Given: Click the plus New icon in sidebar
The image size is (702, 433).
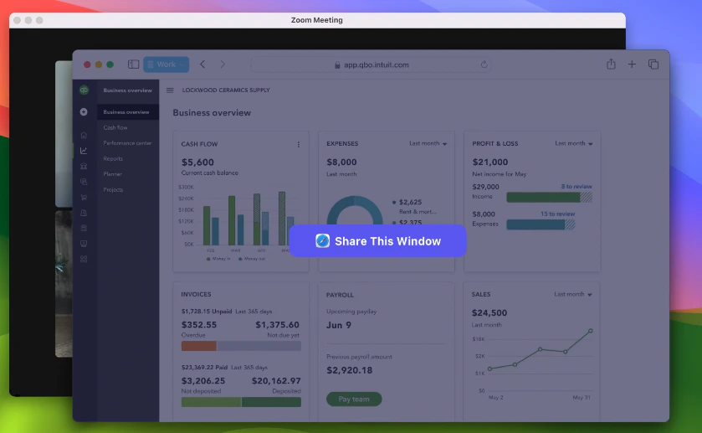Looking at the screenshot, I should click(x=84, y=111).
